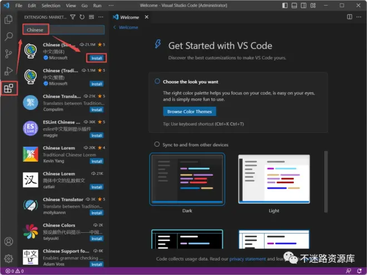The image size is (367, 275).
Task: Install ESLint Chinese extension by maggie
Action: (x=97, y=136)
